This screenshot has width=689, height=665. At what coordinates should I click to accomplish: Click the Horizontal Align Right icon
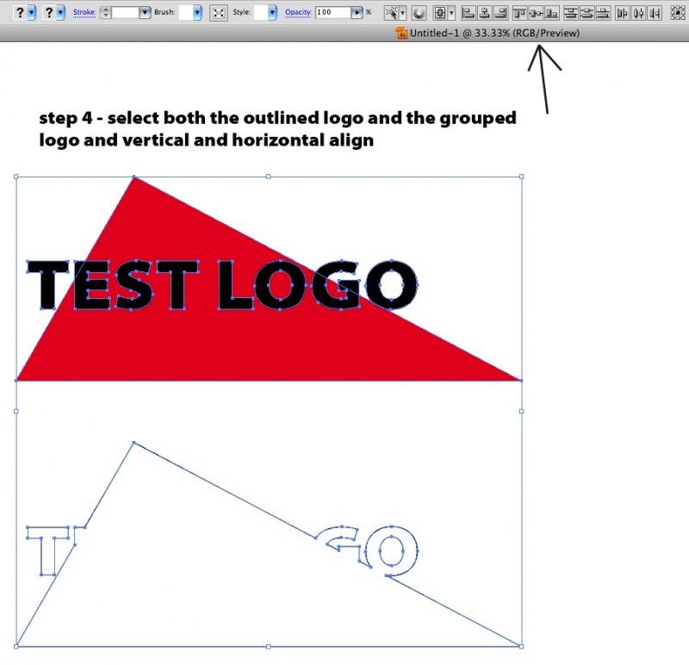(x=500, y=13)
